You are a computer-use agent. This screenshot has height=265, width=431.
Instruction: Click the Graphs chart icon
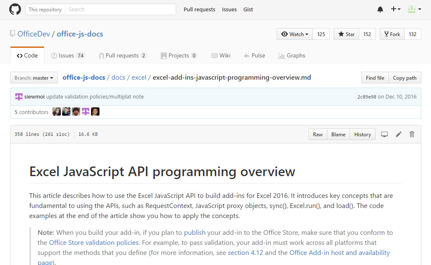(x=282, y=55)
